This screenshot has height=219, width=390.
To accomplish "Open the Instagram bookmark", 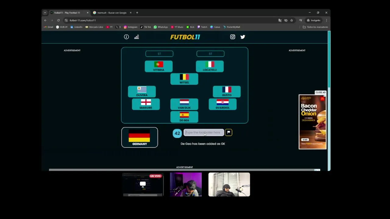I will pyautogui.click(x=130, y=27).
